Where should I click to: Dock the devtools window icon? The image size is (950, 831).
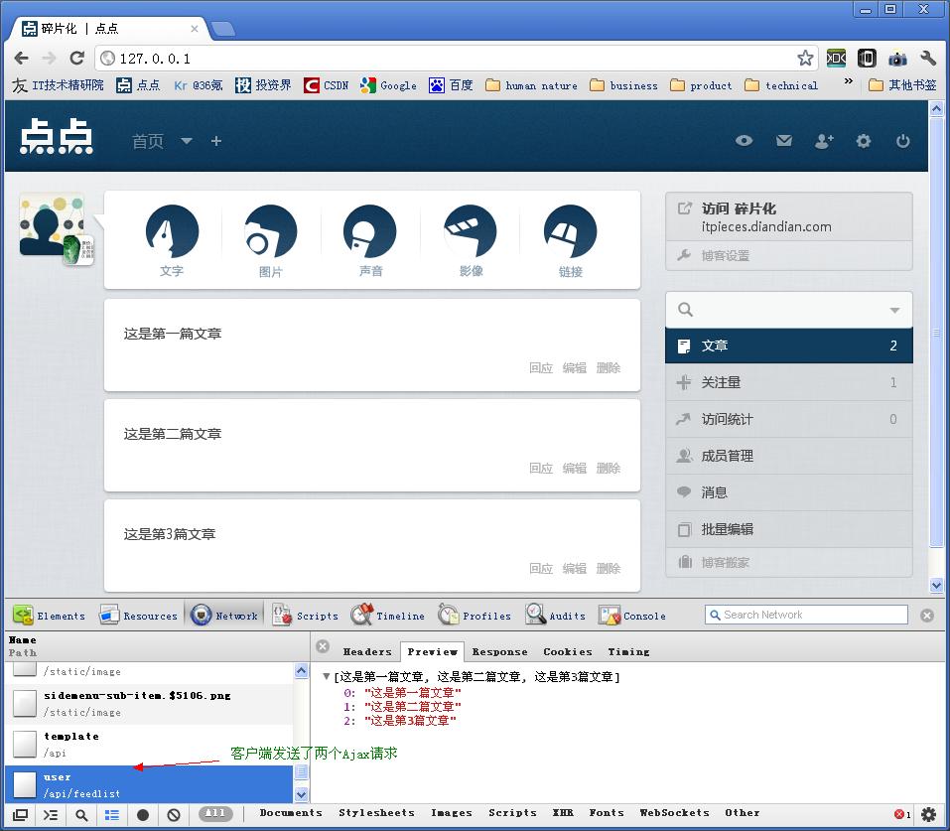tap(20, 815)
